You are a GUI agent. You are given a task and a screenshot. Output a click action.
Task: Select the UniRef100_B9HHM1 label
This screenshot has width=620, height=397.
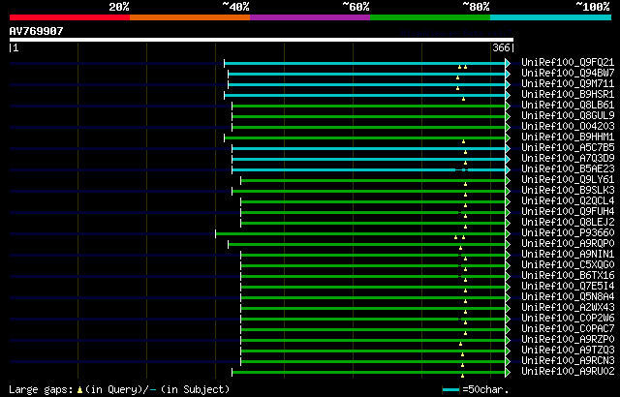tap(568, 137)
